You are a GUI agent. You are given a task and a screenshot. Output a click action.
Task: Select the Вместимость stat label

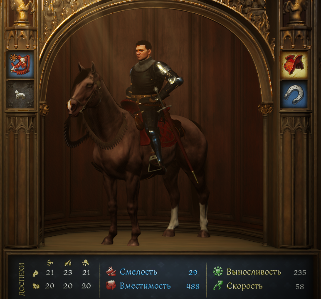[145, 286]
